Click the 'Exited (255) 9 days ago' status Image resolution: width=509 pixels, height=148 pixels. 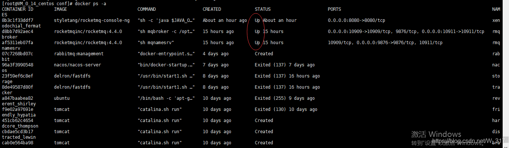click(x=285, y=98)
